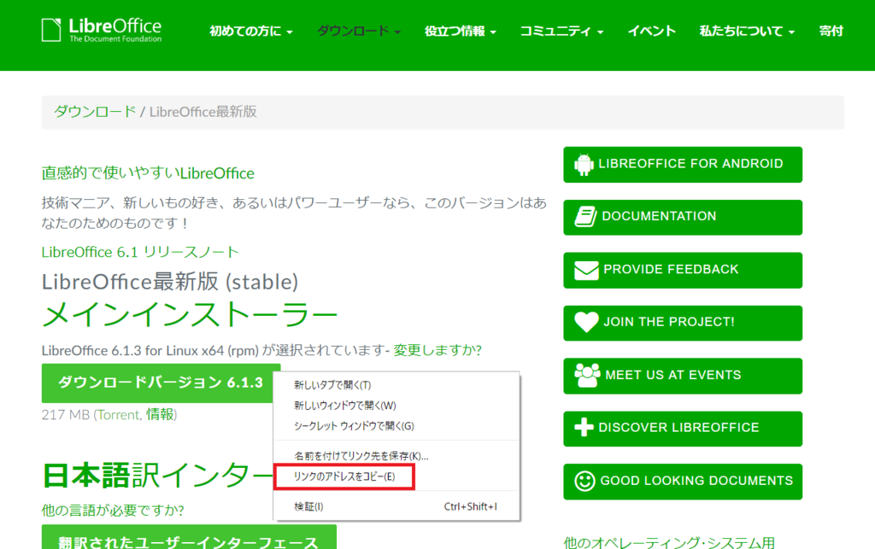The width and height of the screenshot is (875, 549).
Task: Click the LibreOffice最新版 breadcrumb text
Action: click(203, 112)
